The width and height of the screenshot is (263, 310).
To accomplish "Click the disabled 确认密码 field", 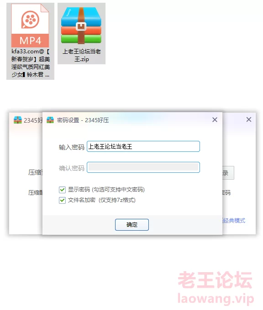I will [x=143, y=167].
